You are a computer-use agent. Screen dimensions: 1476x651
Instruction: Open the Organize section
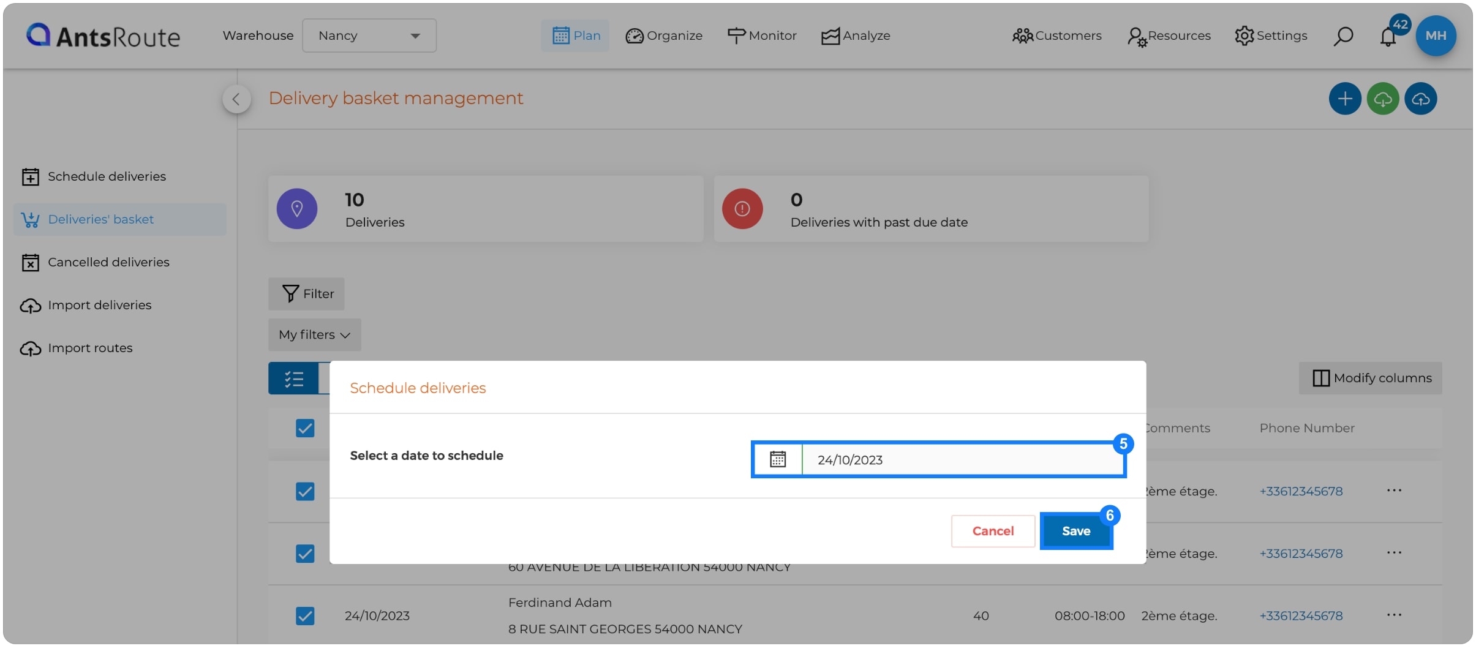(664, 36)
